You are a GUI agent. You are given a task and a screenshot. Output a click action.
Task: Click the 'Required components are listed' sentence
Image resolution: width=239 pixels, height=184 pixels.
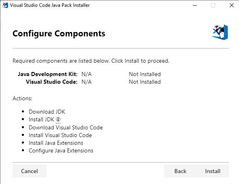point(91,61)
